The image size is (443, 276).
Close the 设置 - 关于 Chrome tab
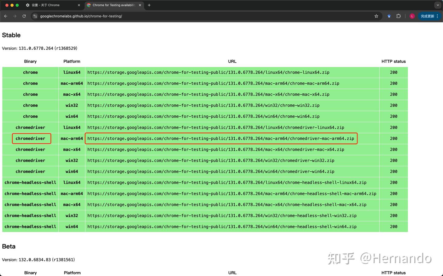pyautogui.click(x=79, y=5)
